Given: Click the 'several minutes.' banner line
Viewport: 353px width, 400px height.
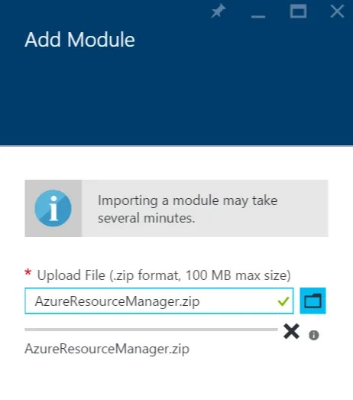Looking at the screenshot, I should click(x=147, y=218).
